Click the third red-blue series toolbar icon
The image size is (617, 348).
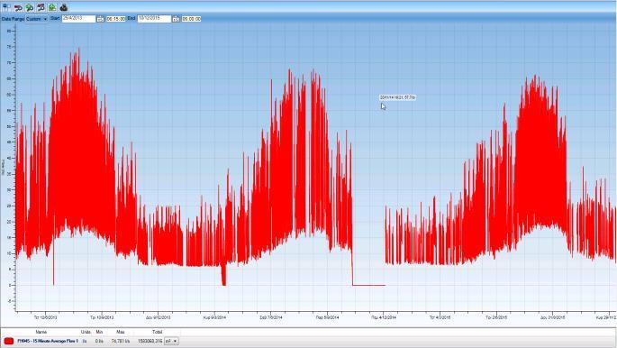[x=41, y=7]
